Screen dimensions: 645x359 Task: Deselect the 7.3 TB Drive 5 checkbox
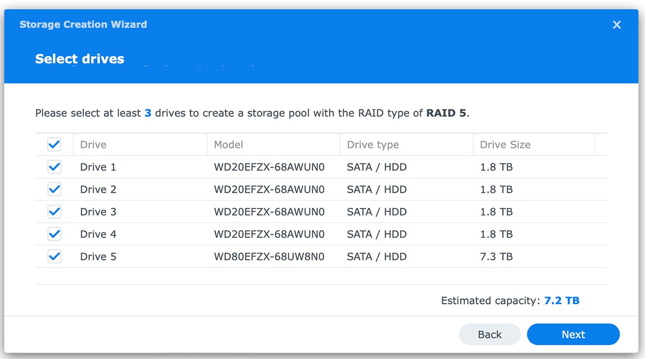pyautogui.click(x=55, y=256)
